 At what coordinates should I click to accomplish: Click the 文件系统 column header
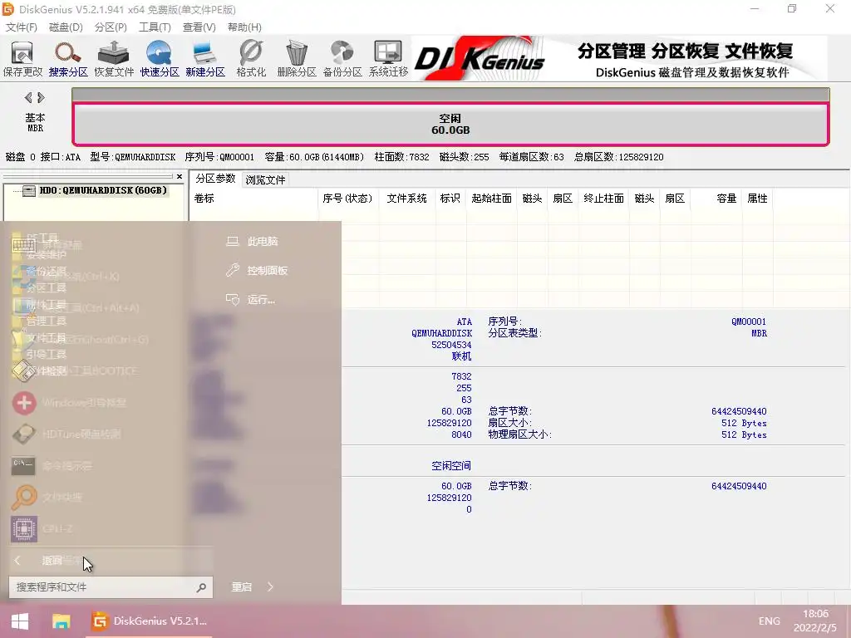pyautogui.click(x=407, y=199)
